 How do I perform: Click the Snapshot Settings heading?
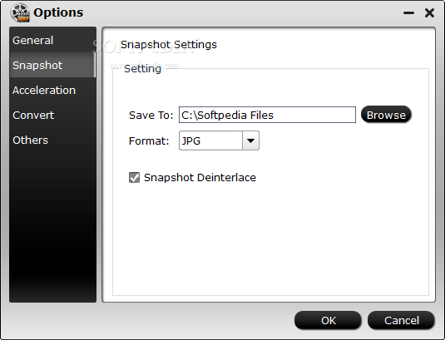169,45
